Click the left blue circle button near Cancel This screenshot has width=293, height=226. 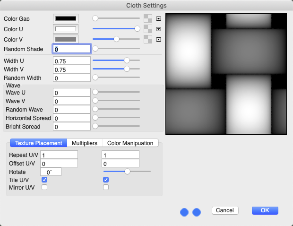pyautogui.click(x=185, y=212)
